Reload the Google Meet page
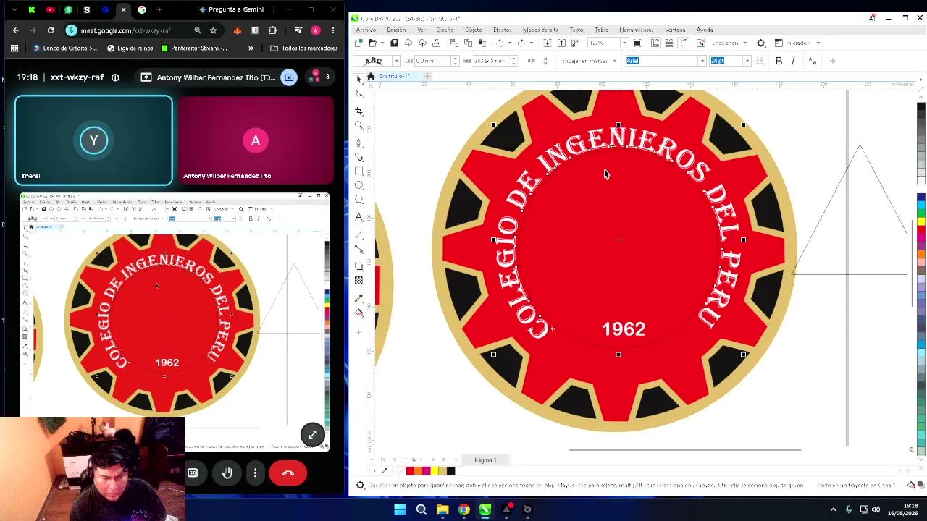The width and height of the screenshot is (927, 521). coord(51,30)
